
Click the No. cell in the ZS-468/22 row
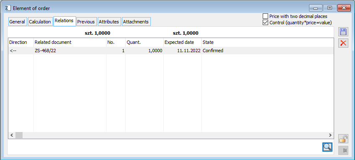pos(116,51)
